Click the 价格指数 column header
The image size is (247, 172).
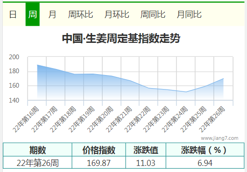99,150
